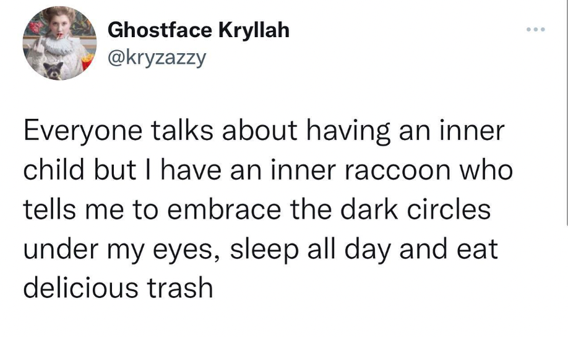This screenshot has width=568, height=337.
Task: Open the @kryzazzy handle link
Action: (x=156, y=59)
